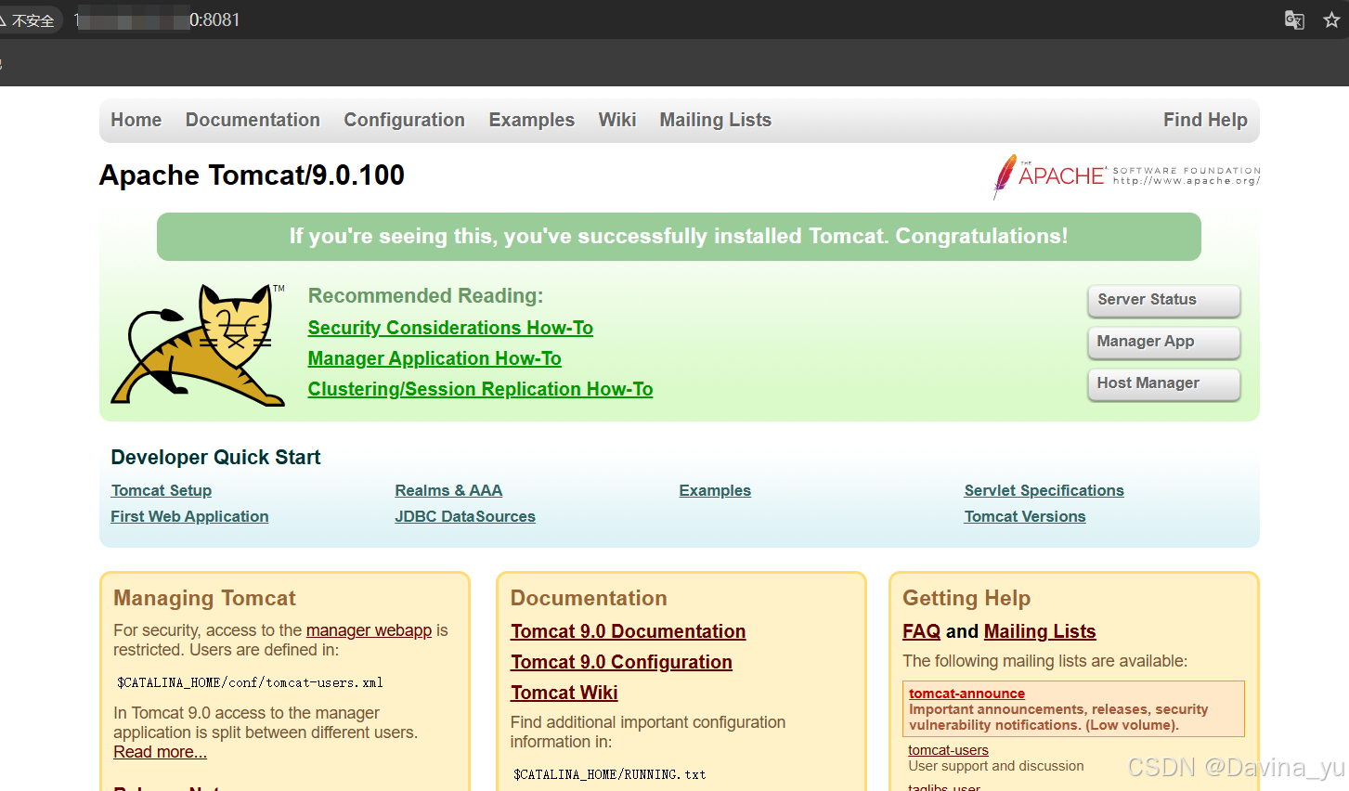Open Servlet Specifications link
The height and width of the screenshot is (791, 1349).
[x=1044, y=490]
